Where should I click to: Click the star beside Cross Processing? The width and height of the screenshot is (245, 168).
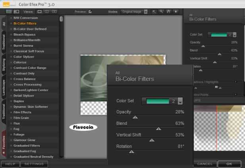point(11,84)
